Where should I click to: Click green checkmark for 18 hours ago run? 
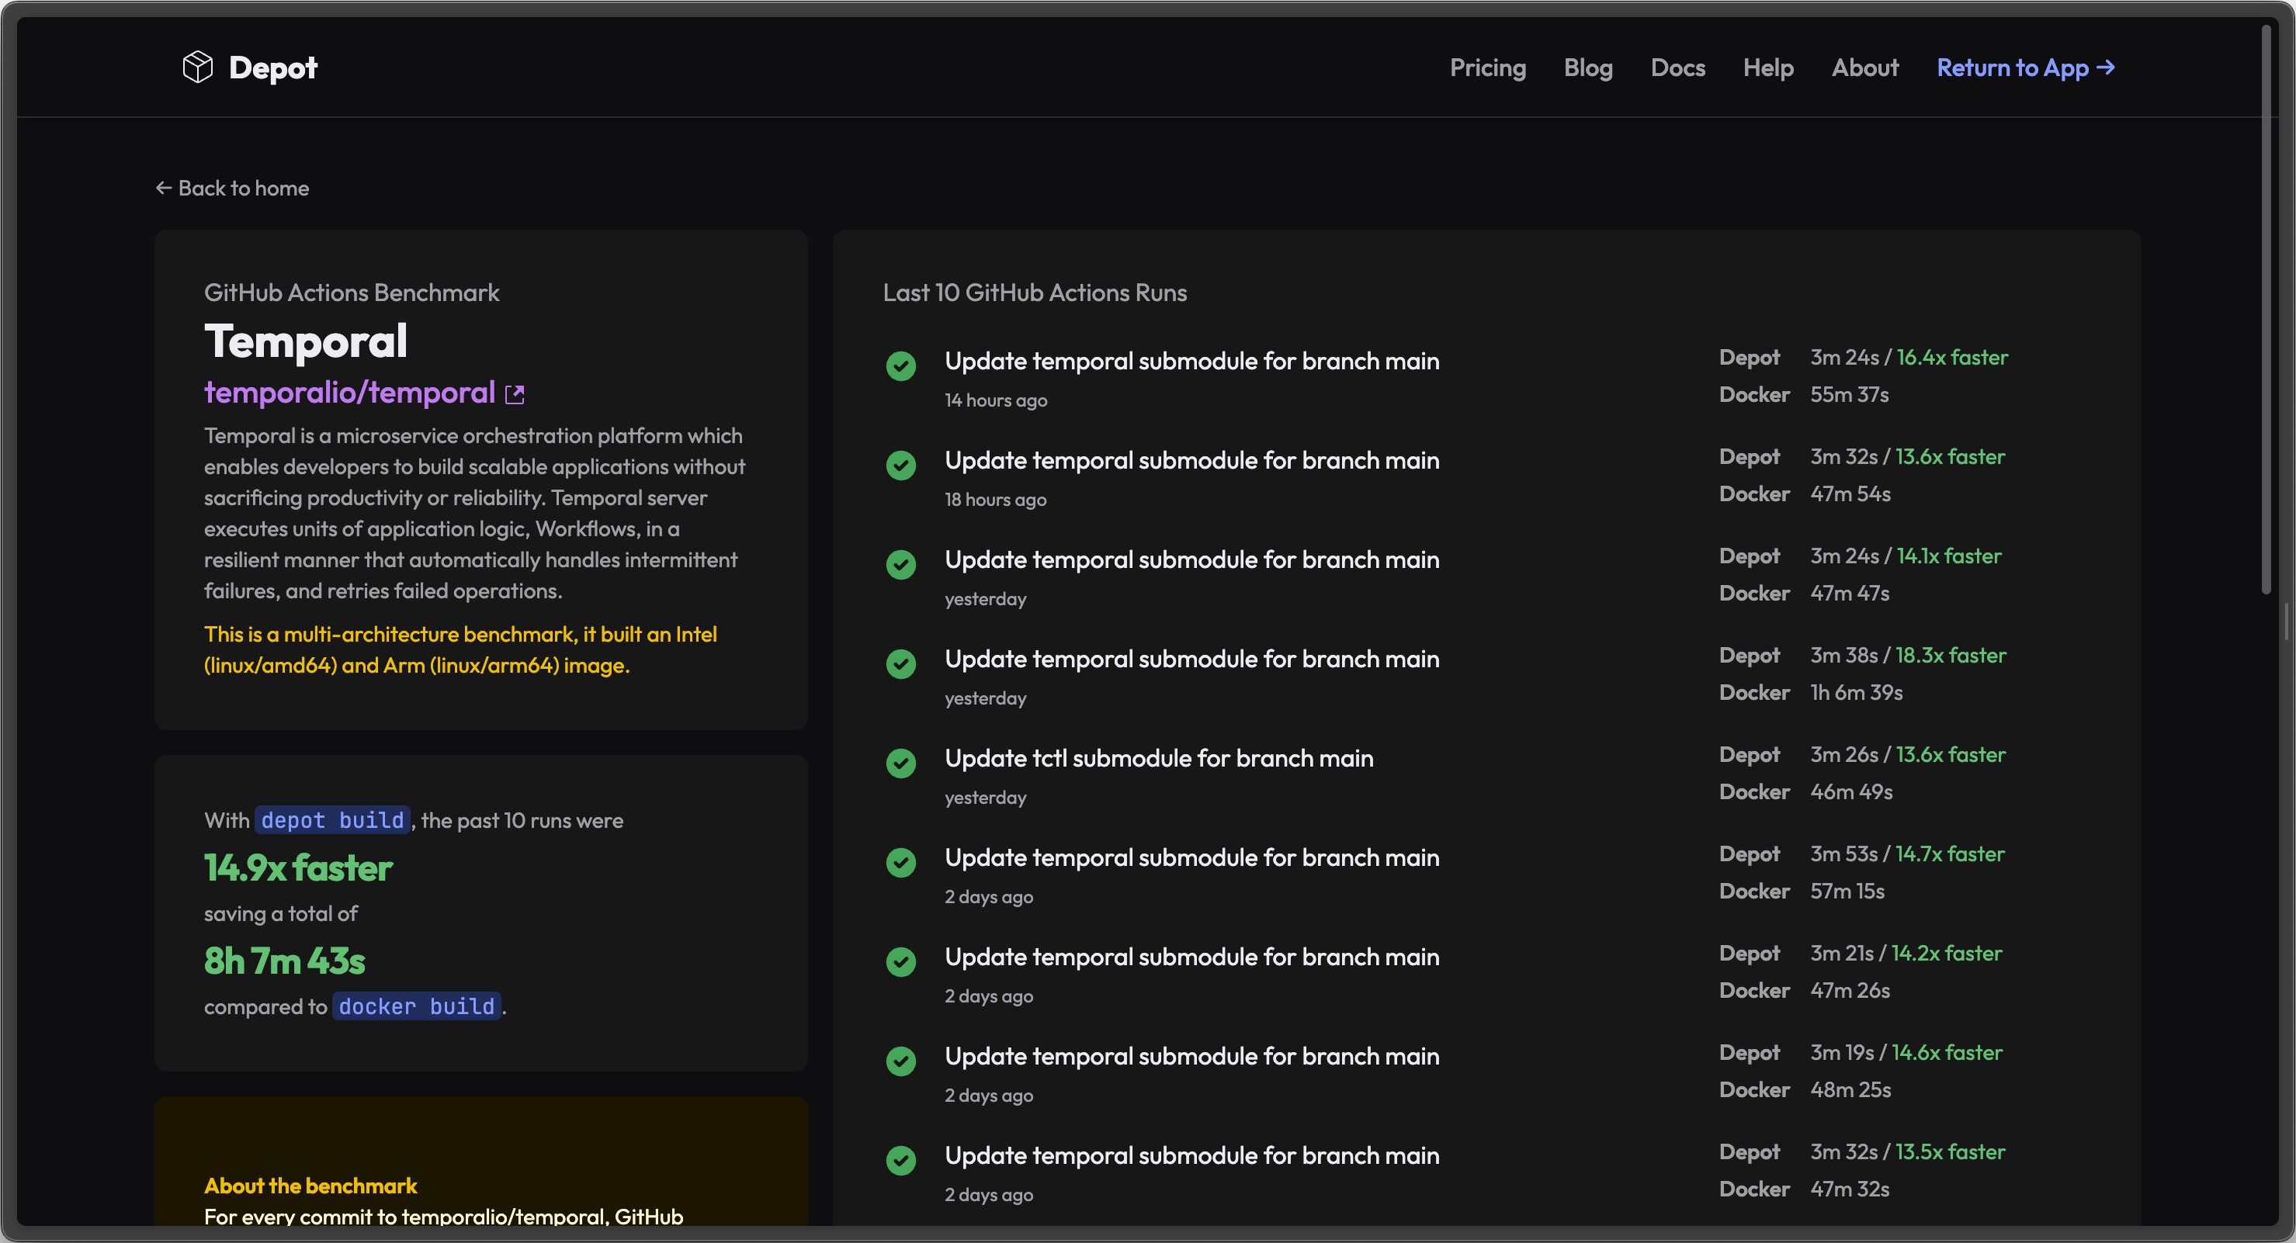[x=900, y=465]
